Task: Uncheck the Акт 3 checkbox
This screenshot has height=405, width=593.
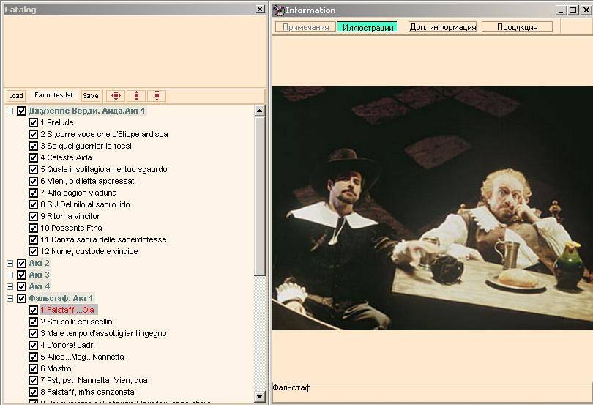Action: point(21,275)
